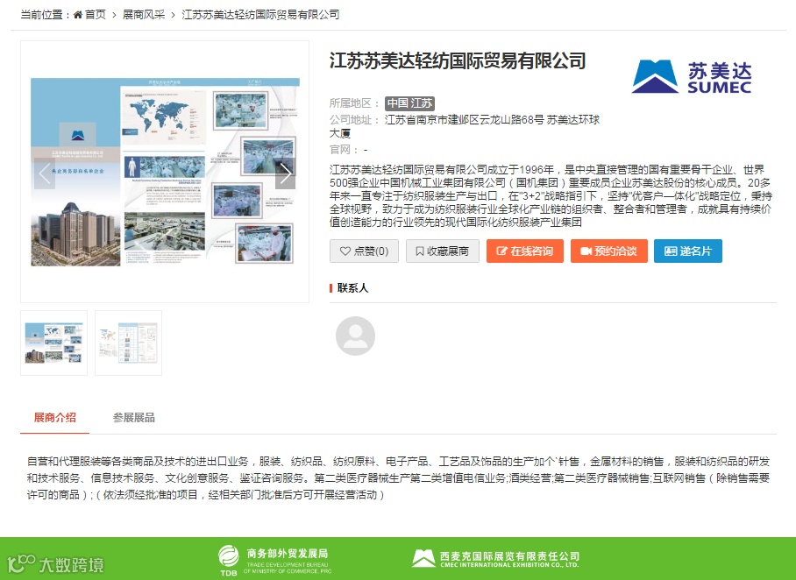Image resolution: width=796 pixels, height=580 pixels.
Task: Select first brochure thumbnail
Action: (x=53, y=343)
